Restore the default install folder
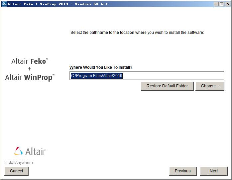Screen dimensions: 232x180 click(167, 86)
